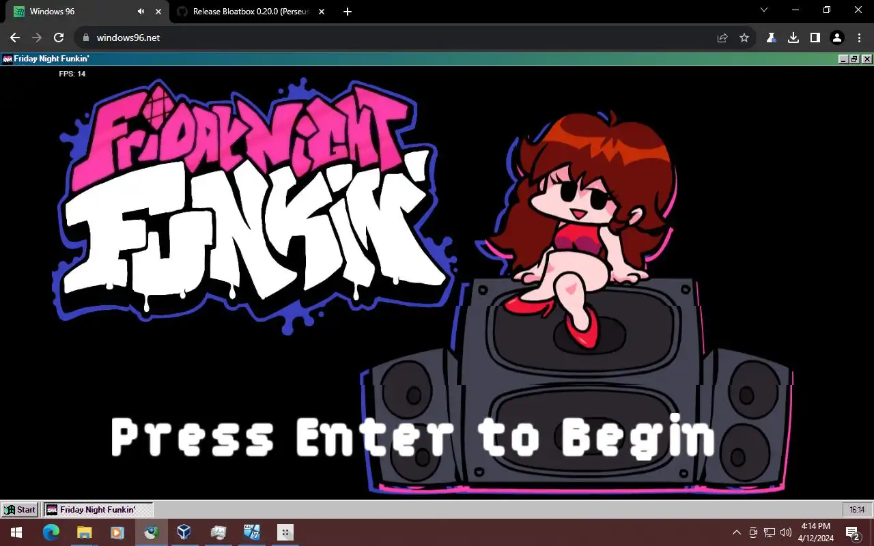
Task: Open a new browser tab
Action: pyautogui.click(x=348, y=12)
